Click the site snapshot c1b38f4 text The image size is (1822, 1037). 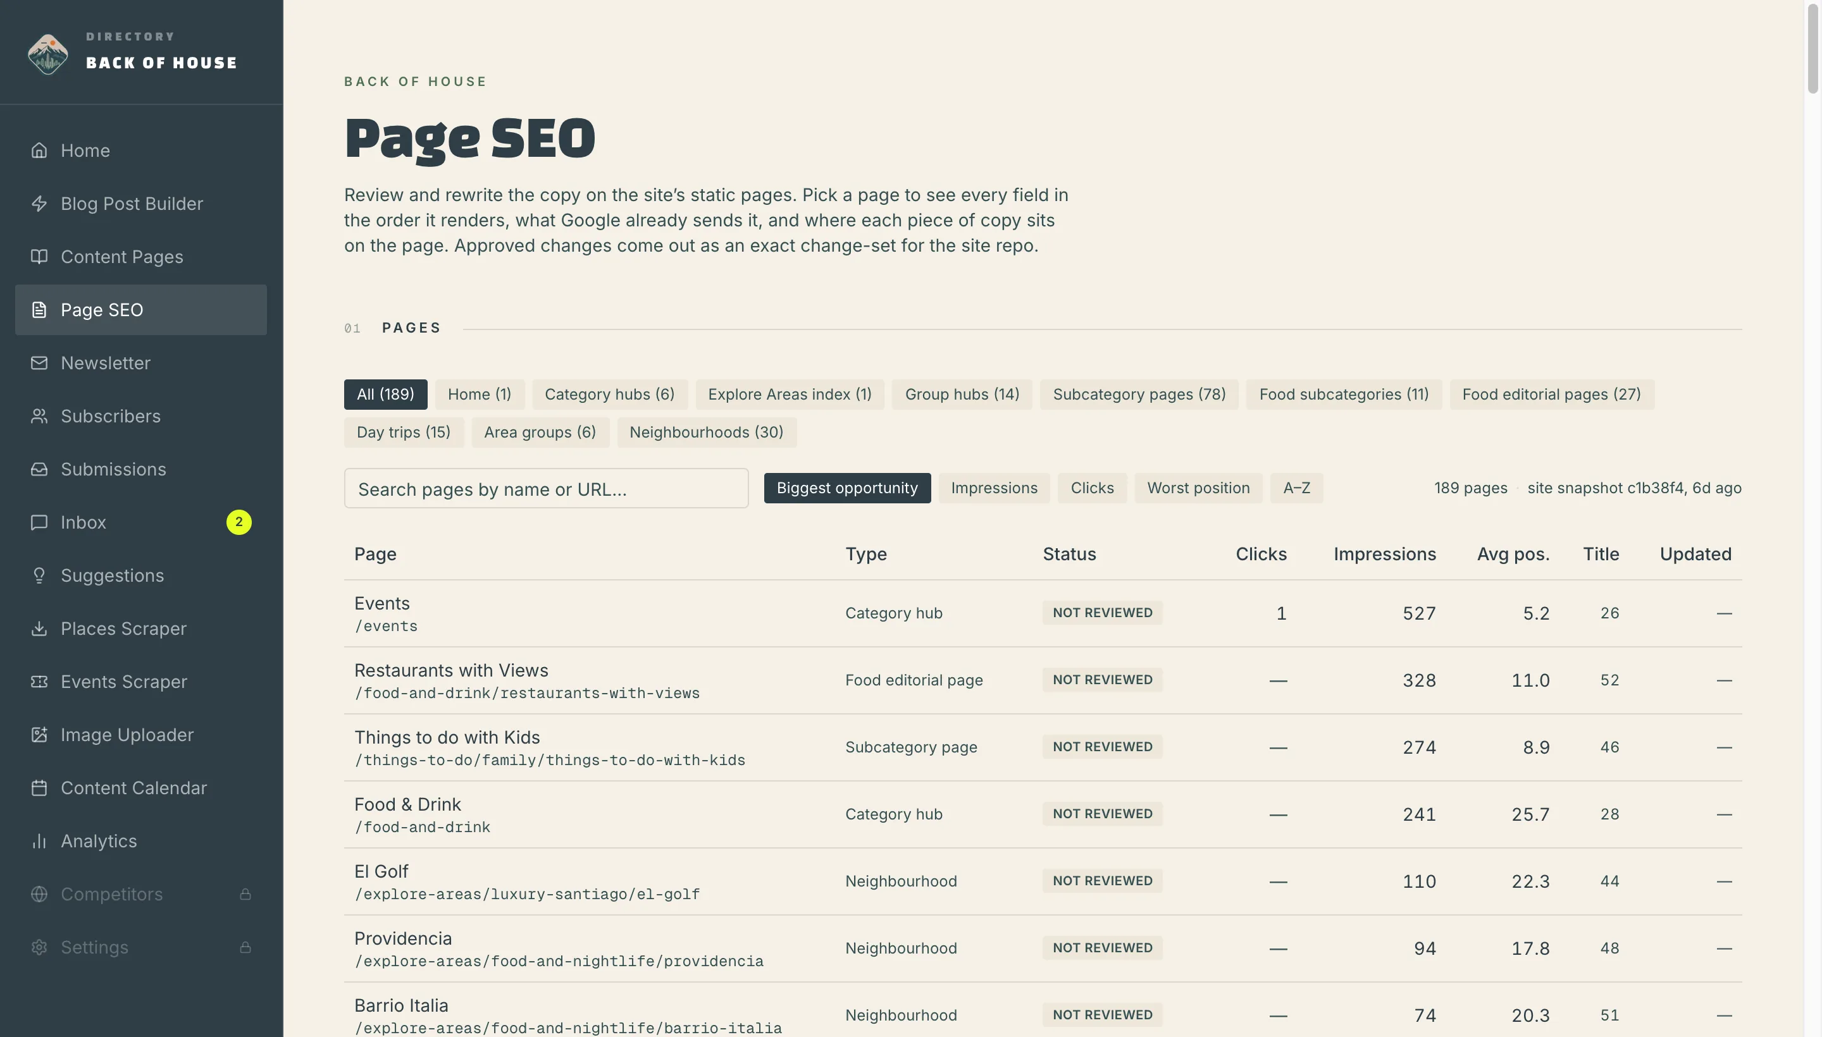tap(1634, 489)
